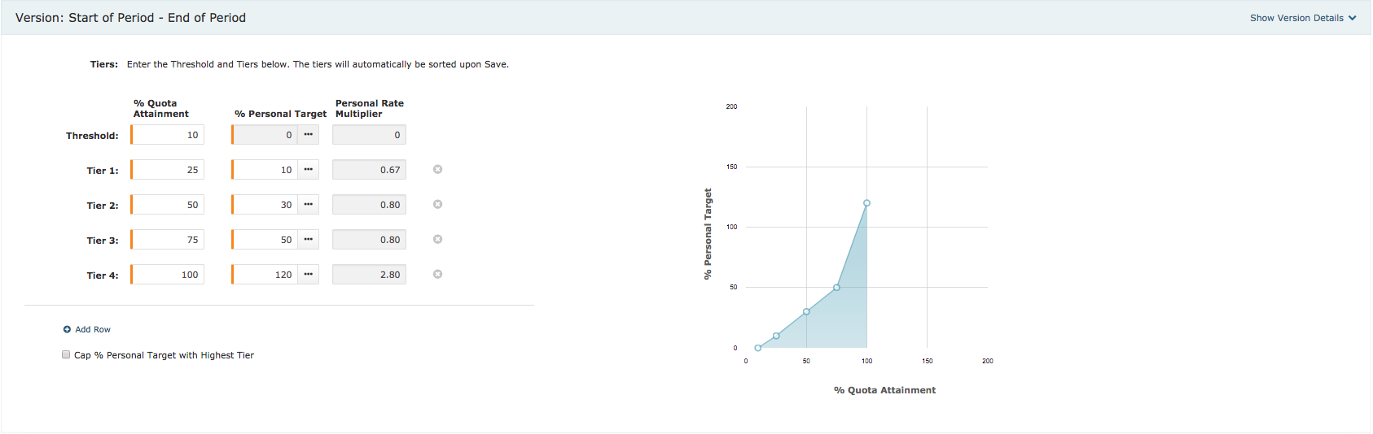The image size is (1373, 434).
Task: Open ellipsis options for Threshold Personal Target
Action: [308, 135]
